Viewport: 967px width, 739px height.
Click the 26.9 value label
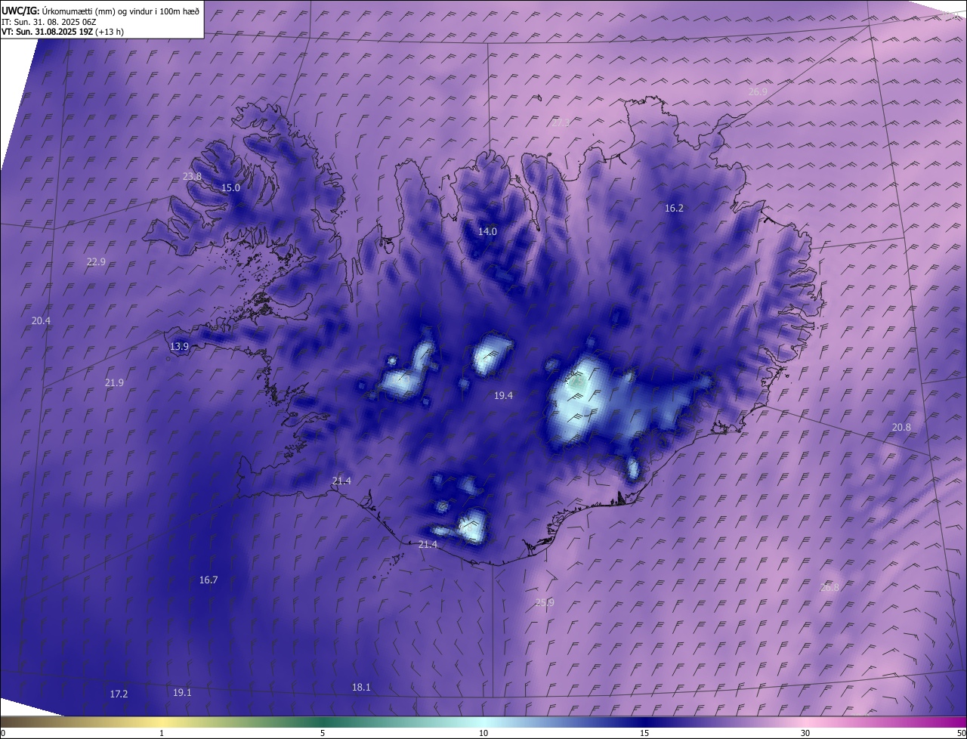point(758,91)
